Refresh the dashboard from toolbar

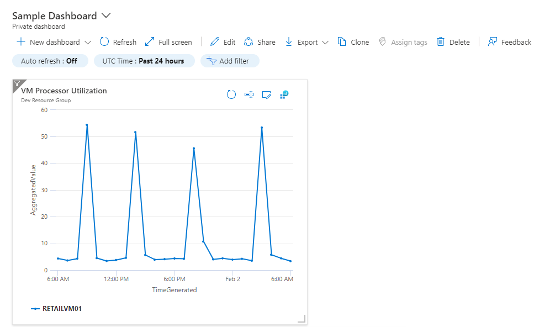click(x=118, y=42)
